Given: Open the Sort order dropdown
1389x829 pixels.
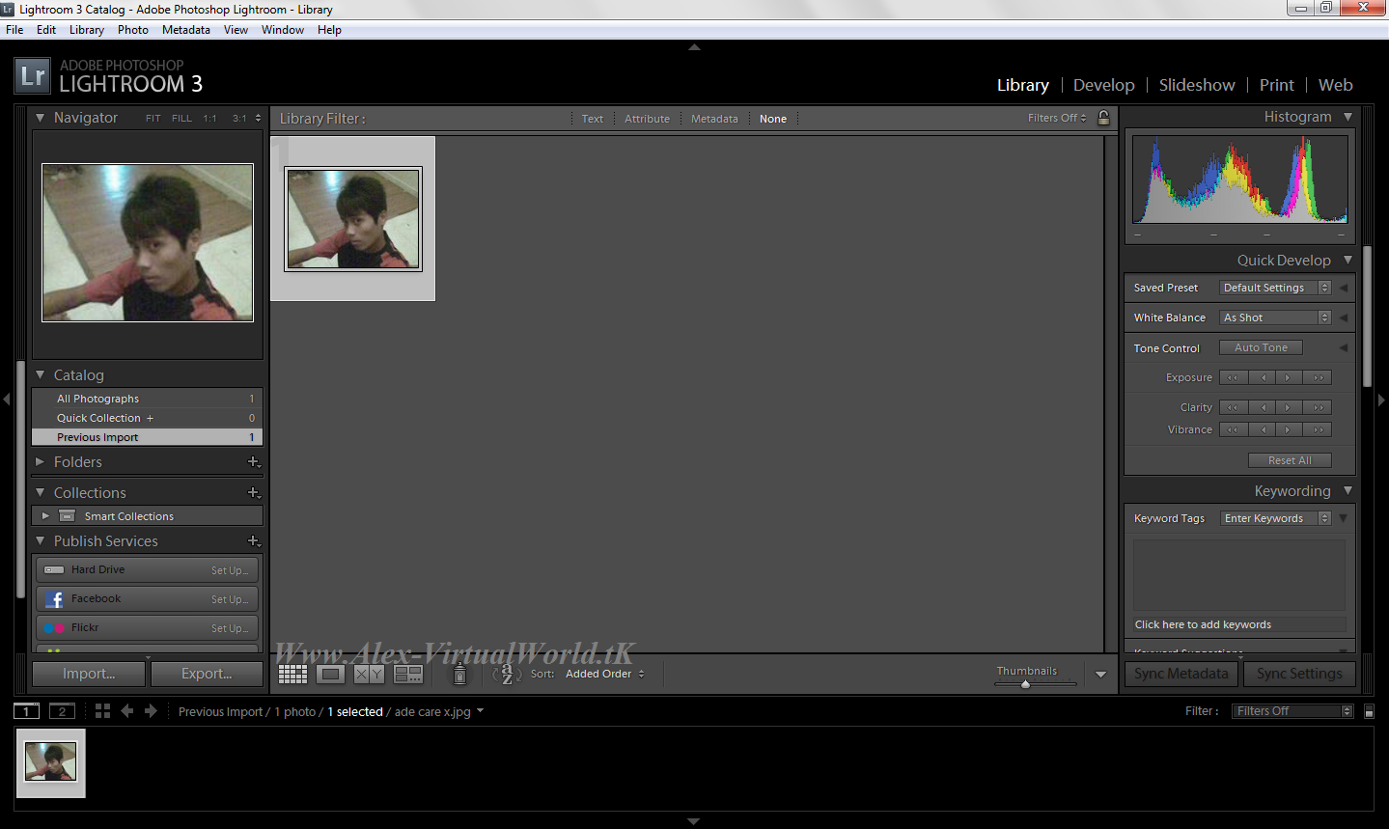Looking at the screenshot, I should [605, 674].
